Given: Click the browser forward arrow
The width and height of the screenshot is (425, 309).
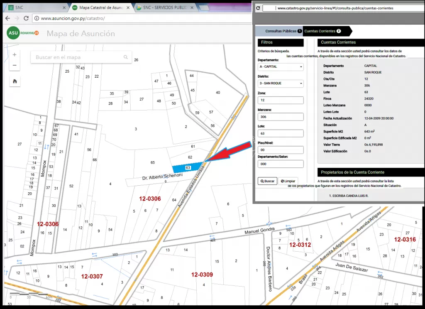Looking at the screenshot, I should (x=17, y=18).
